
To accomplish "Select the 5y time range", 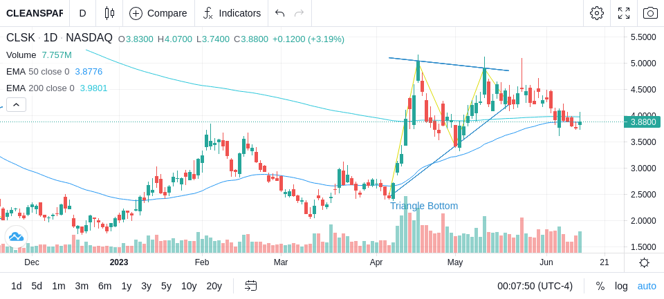I will (166, 286).
